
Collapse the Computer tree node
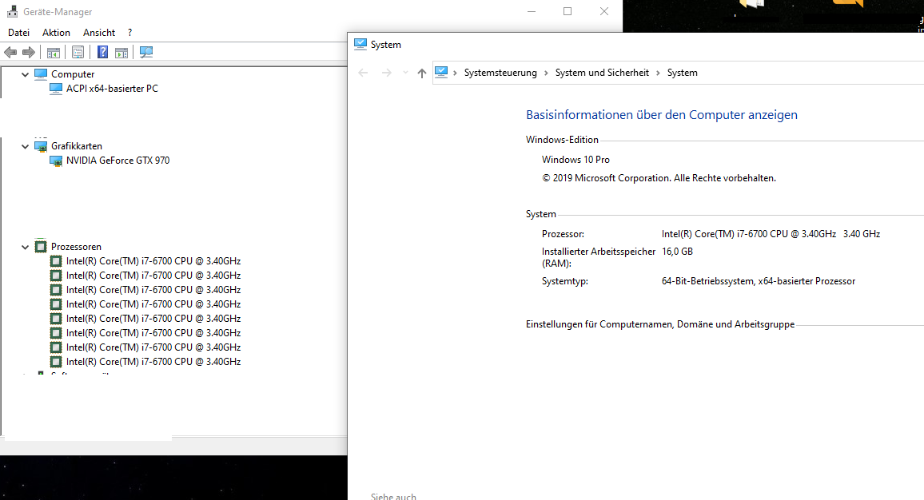click(26, 74)
